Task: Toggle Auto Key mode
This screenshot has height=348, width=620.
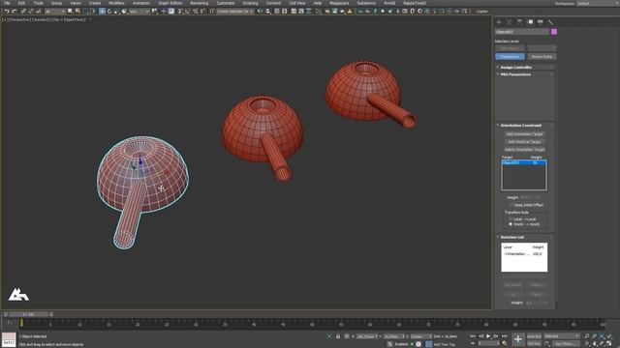Action: pos(534,336)
